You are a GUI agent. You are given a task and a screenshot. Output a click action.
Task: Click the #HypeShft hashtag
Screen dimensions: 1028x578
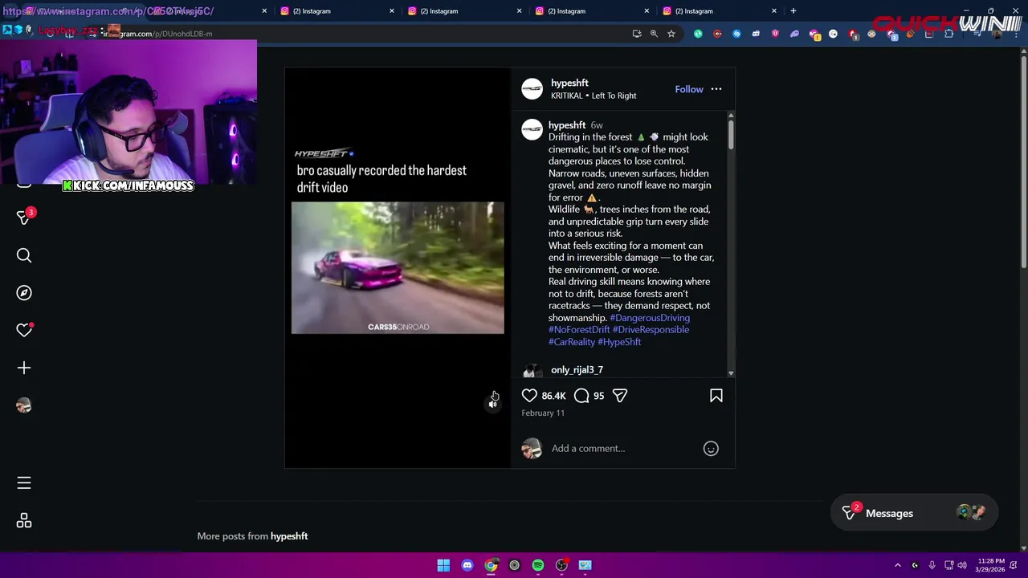click(x=619, y=342)
